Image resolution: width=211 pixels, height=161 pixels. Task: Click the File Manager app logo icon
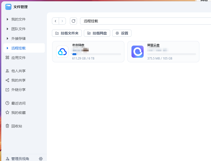tap(8, 7)
